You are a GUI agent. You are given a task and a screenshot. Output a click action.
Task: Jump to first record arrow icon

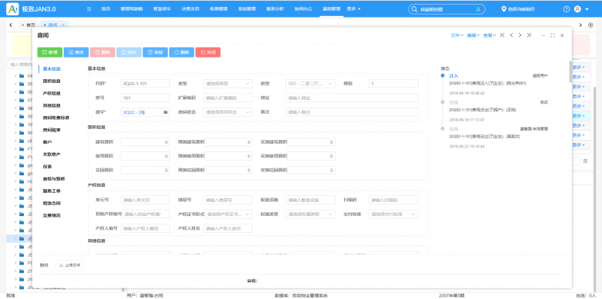(x=502, y=35)
